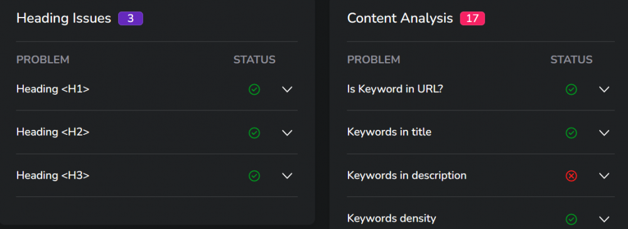Viewport: 628px width, 229px height.
Task: Select the Heading Issues panel title
Action: 63,18
